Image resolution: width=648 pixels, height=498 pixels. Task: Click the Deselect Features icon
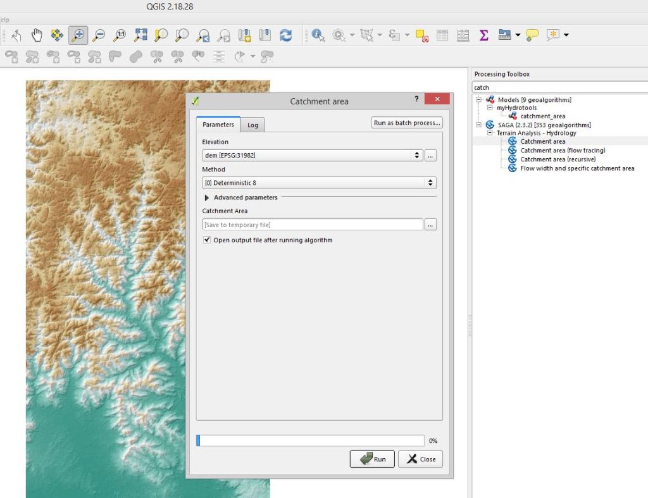click(422, 35)
